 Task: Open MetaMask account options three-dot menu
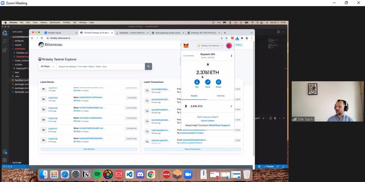(231, 56)
